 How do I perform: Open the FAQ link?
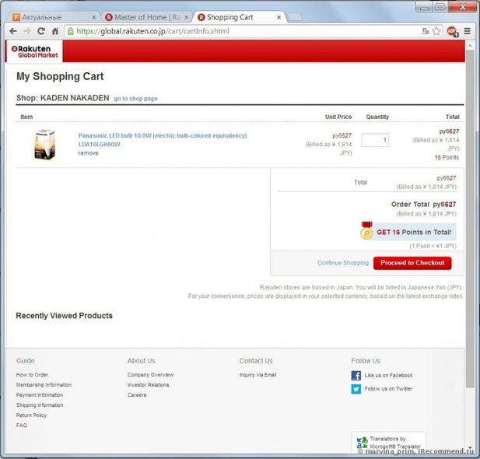22,426
